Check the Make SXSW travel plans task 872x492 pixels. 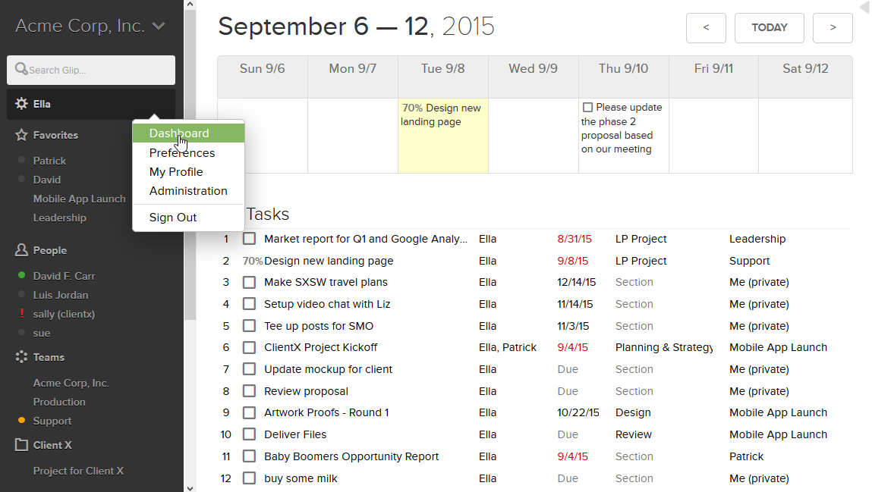(249, 282)
